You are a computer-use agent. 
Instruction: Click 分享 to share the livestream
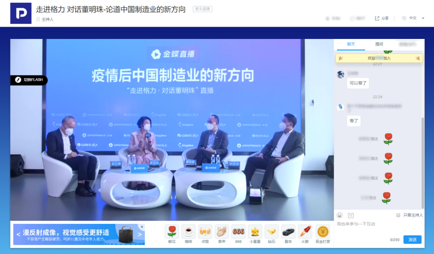point(381,18)
